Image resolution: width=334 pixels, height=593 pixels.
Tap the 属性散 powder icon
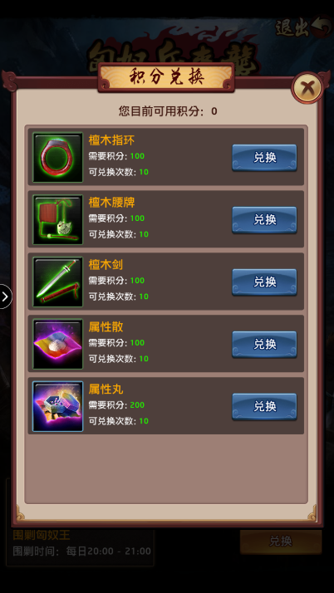click(x=57, y=344)
